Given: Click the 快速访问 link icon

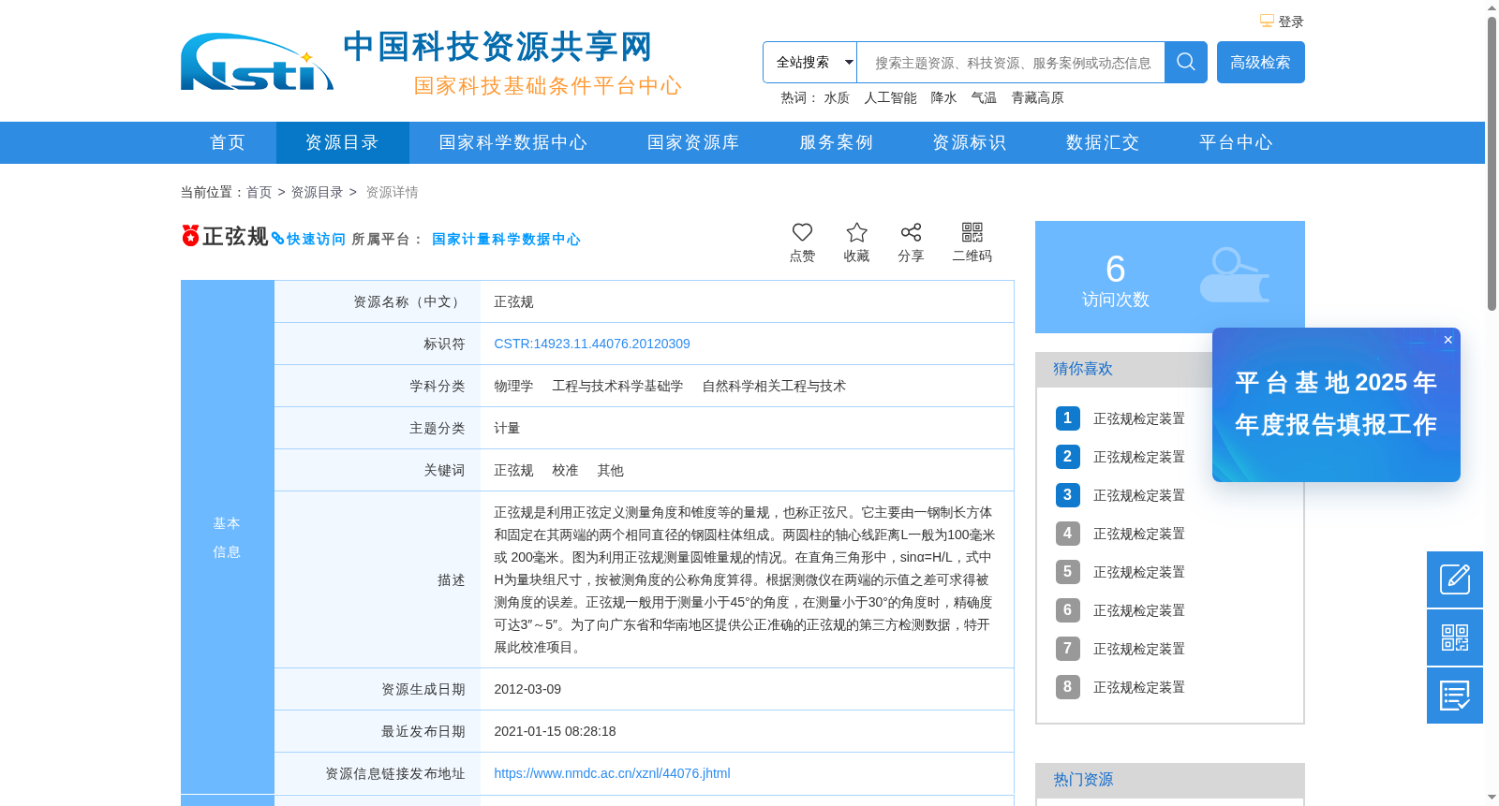Looking at the screenshot, I should pos(278,239).
